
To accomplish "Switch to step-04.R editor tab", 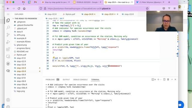I will tap(88, 14).
